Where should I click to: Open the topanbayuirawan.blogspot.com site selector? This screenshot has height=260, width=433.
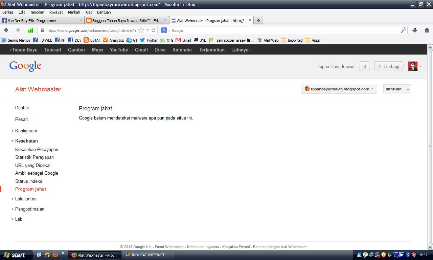339,89
